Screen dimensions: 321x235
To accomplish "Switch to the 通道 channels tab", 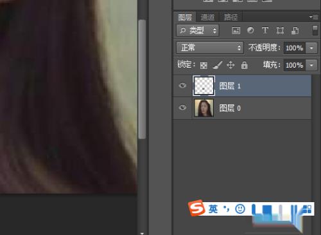I will (207, 17).
